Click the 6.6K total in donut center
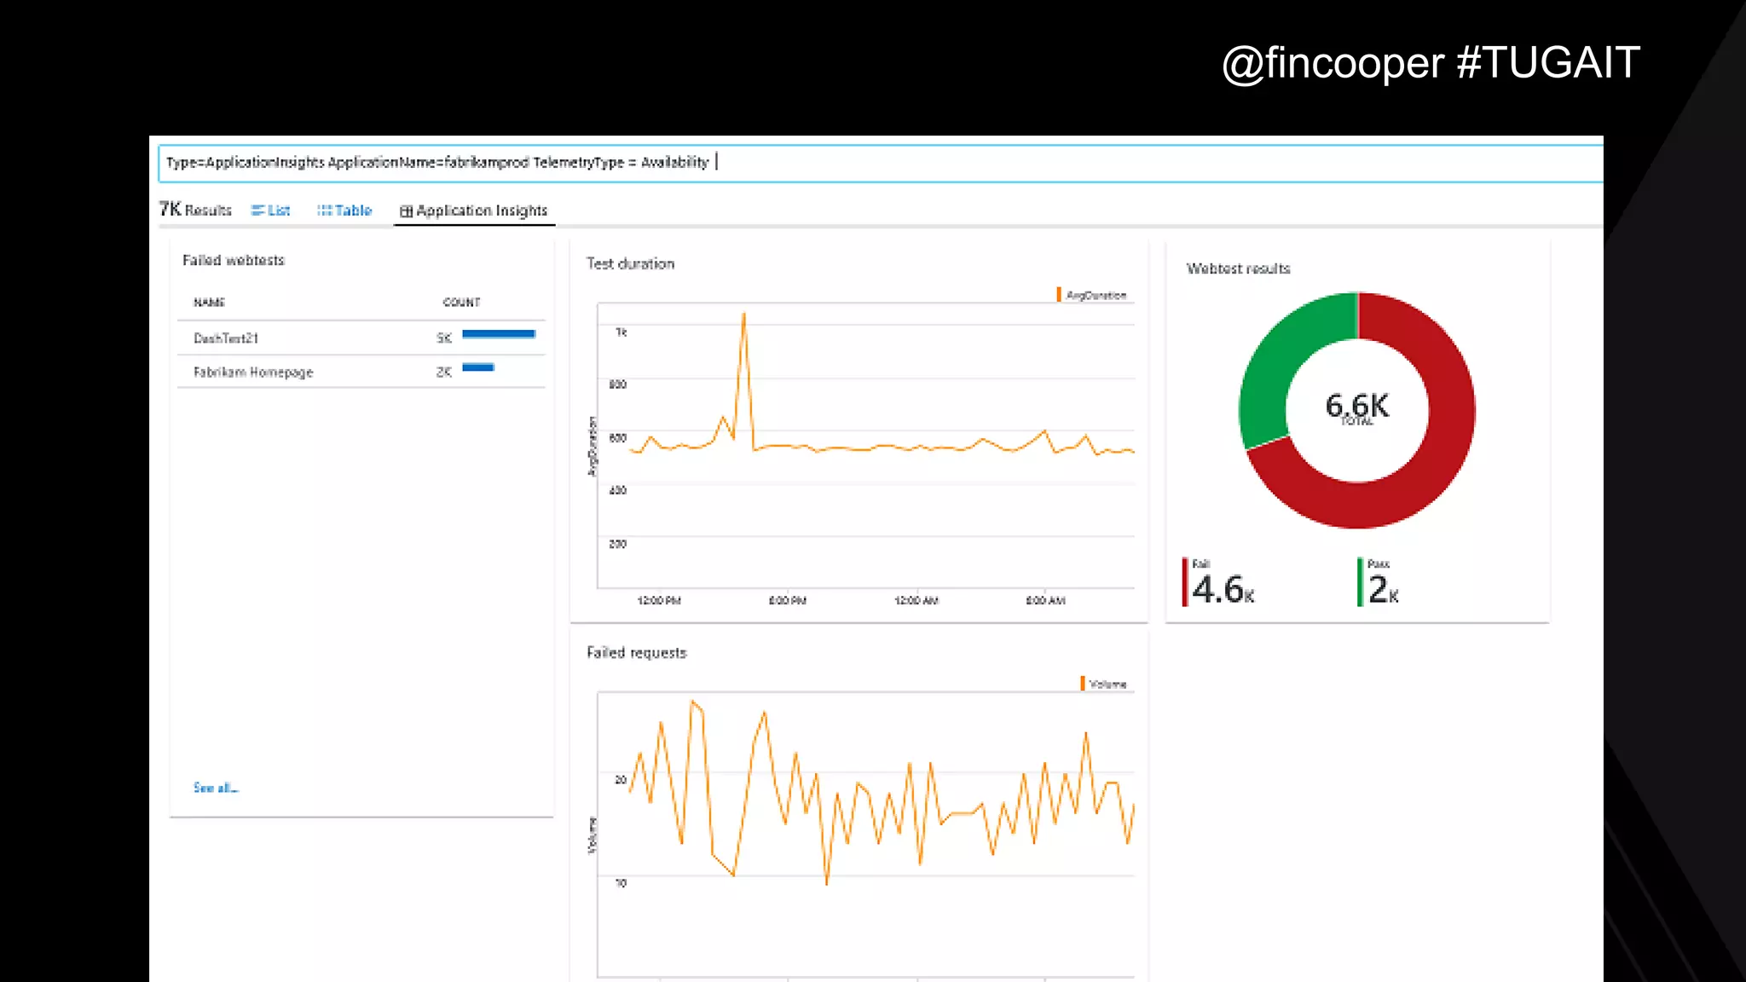1746x982 pixels. tap(1356, 406)
